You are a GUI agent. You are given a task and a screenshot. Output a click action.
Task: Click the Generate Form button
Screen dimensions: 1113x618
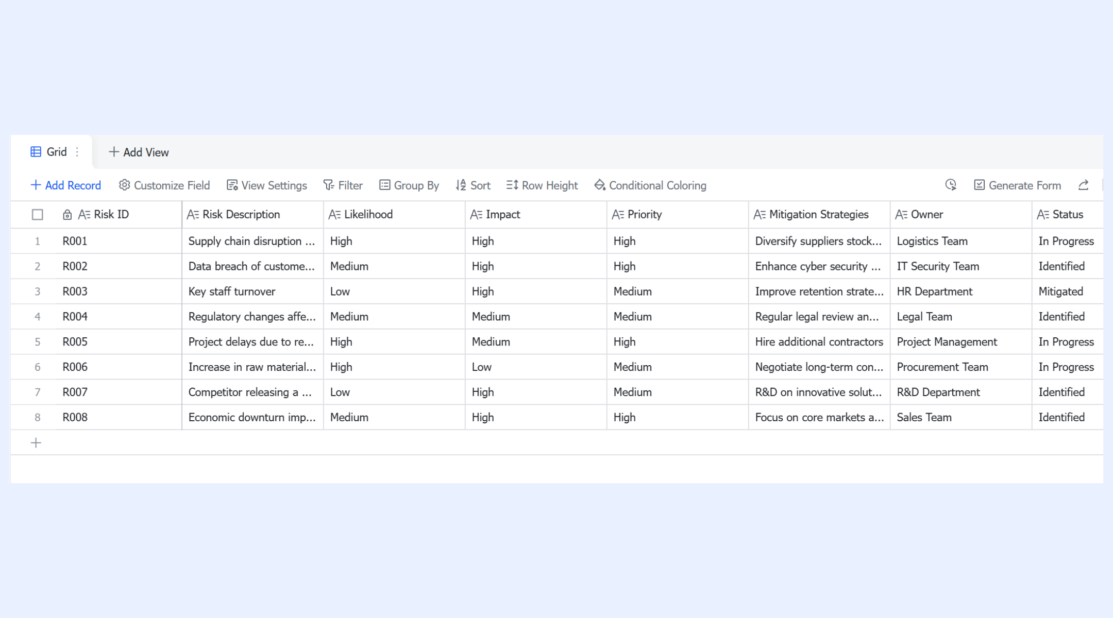click(1018, 185)
